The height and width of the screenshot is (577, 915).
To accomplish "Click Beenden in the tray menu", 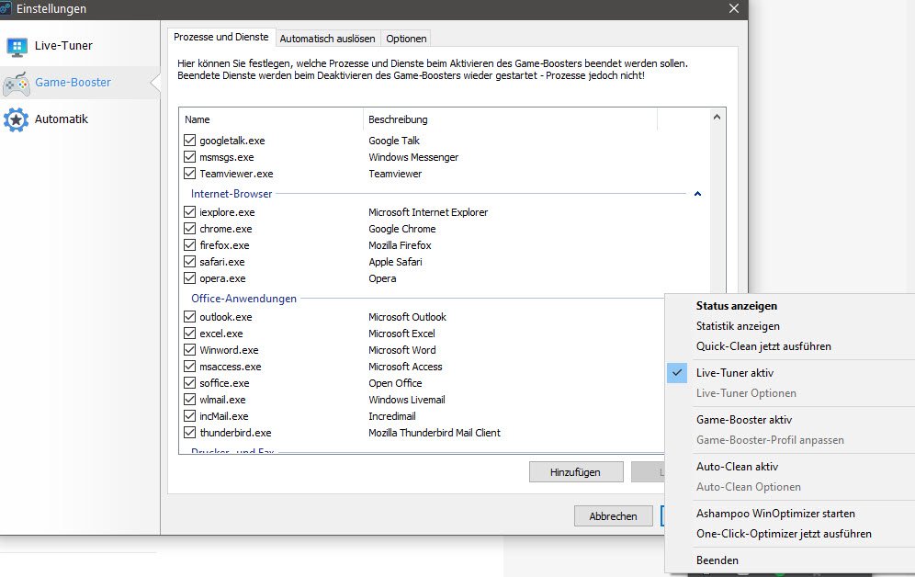I will (x=717, y=560).
